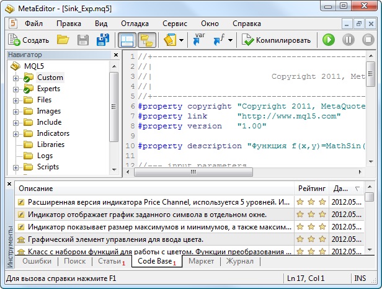The width and height of the screenshot is (382, 289).
Task: Select row Графический элемент управления для ввода цвета
Action: [x=190, y=239]
